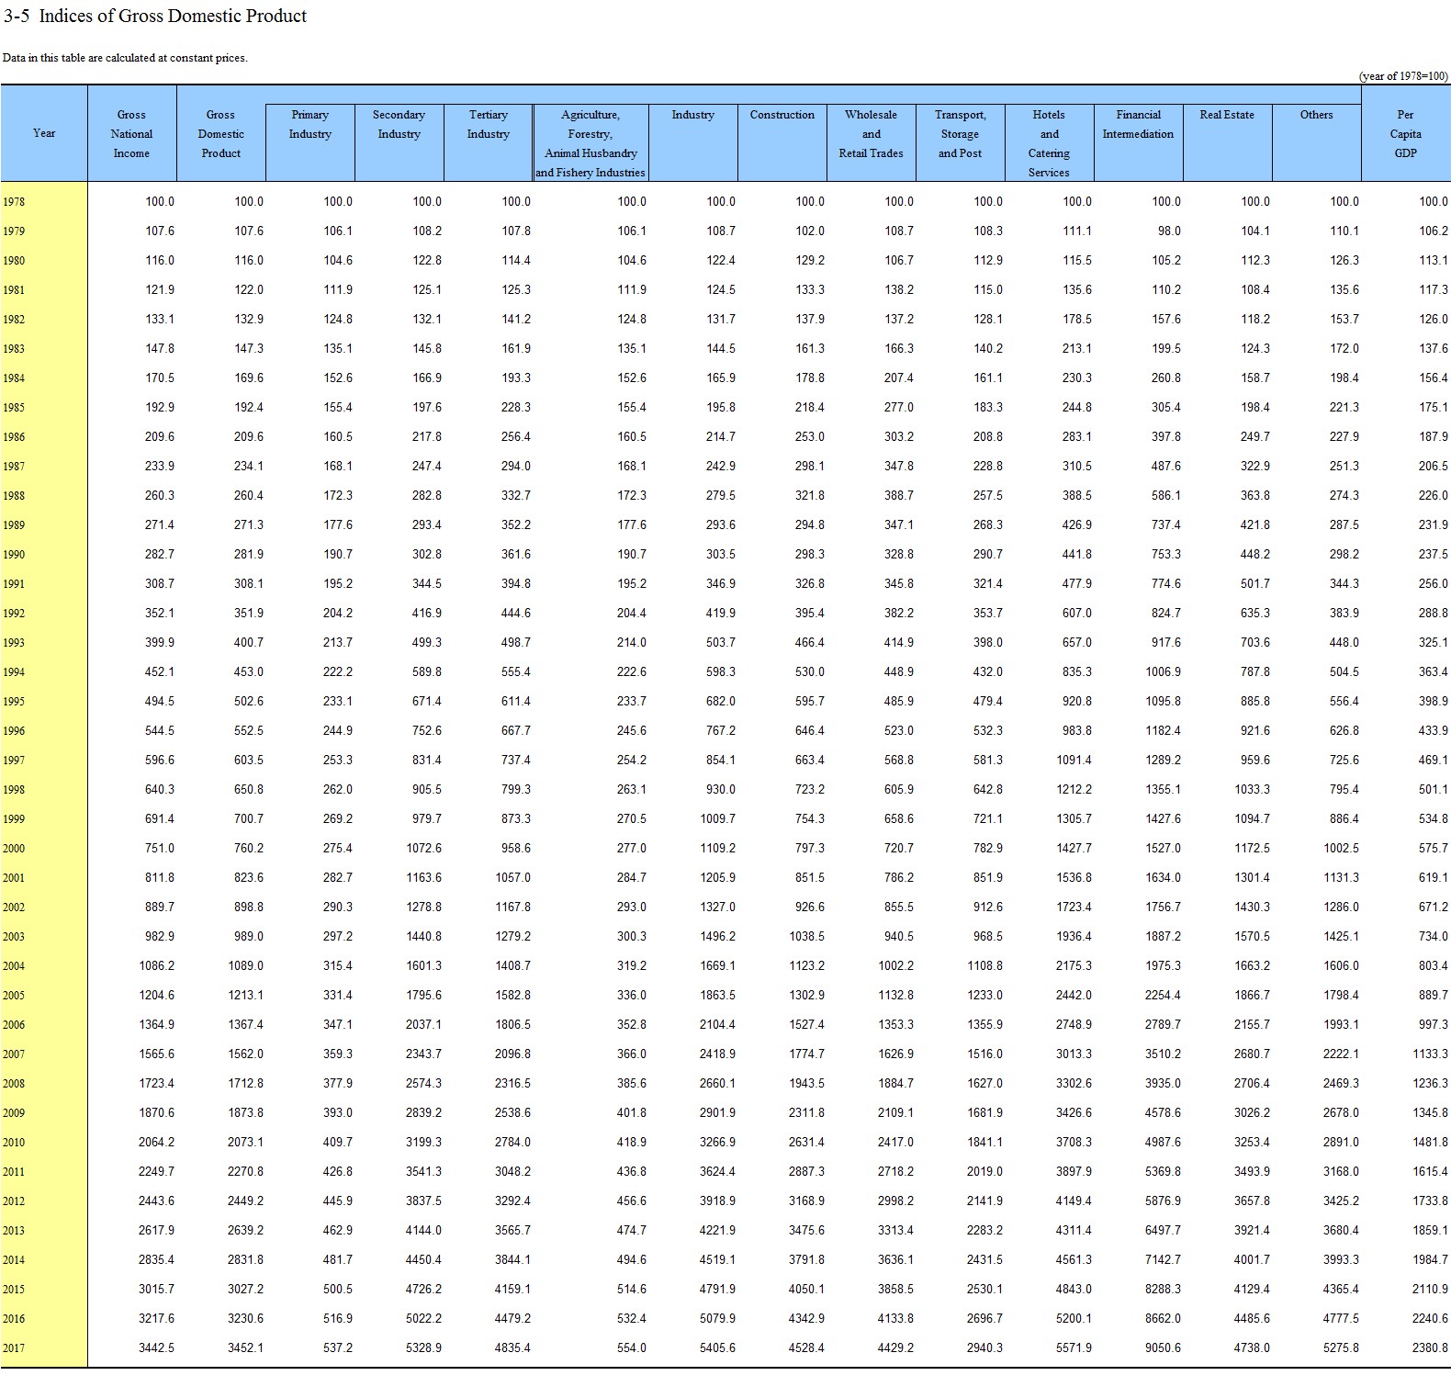Click the 2005 Gross National Income value 1204.6
Screen dimensions: 1451x1398
click(156, 995)
